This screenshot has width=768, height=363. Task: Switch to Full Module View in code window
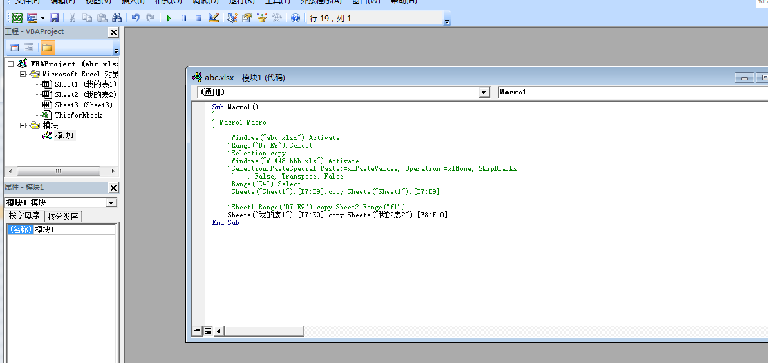click(x=208, y=331)
